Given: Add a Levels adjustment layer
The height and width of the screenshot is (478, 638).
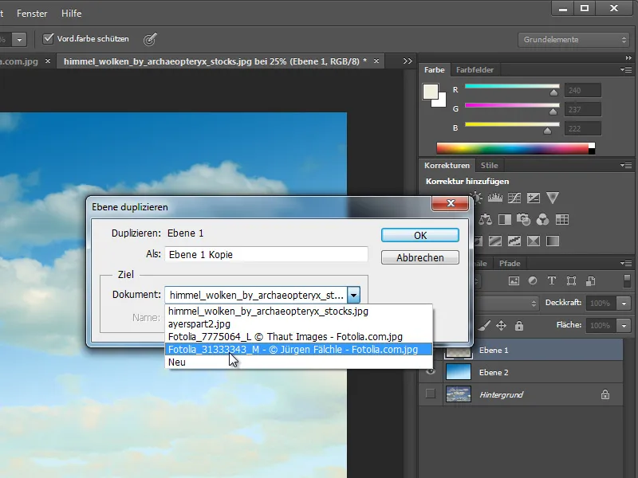Looking at the screenshot, I should point(494,198).
